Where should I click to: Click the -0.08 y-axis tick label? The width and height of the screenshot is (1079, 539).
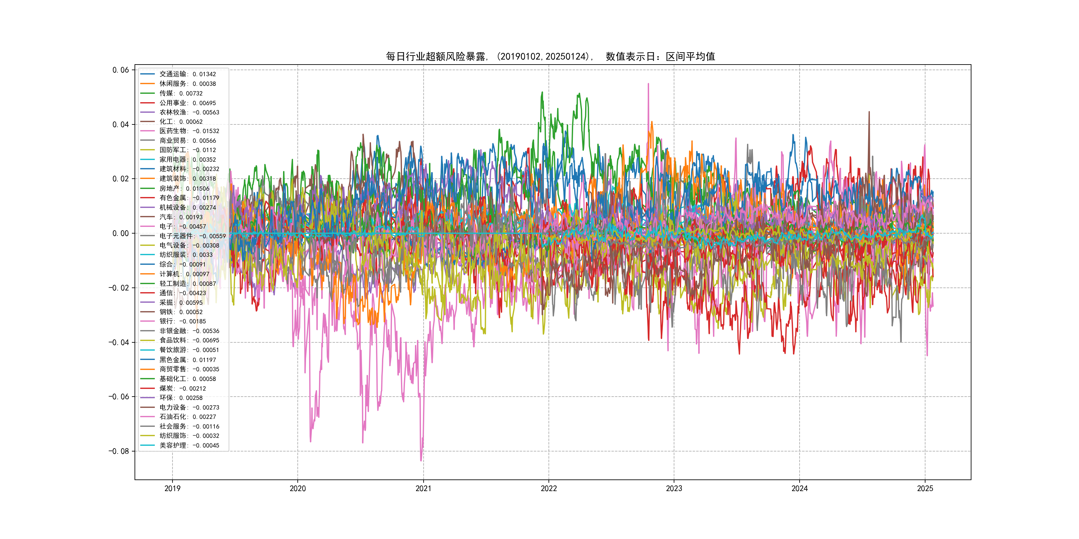(x=119, y=451)
